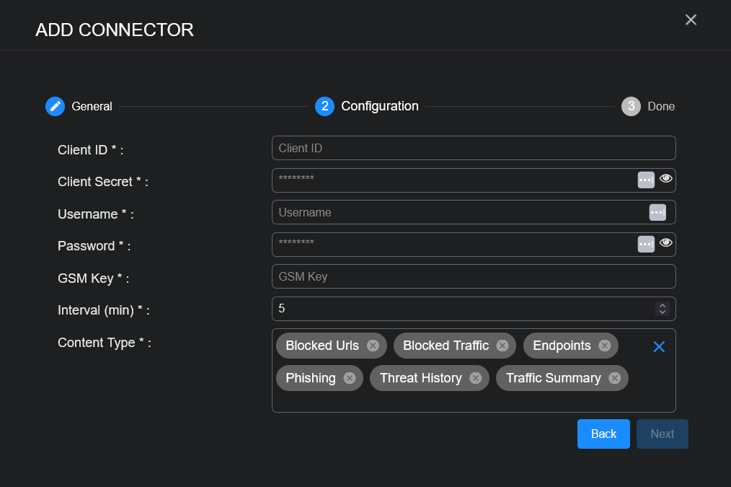The height and width of the screenshot is (487, 731).
Task: Click password manager icon in Username field
Action: (657, 212)
